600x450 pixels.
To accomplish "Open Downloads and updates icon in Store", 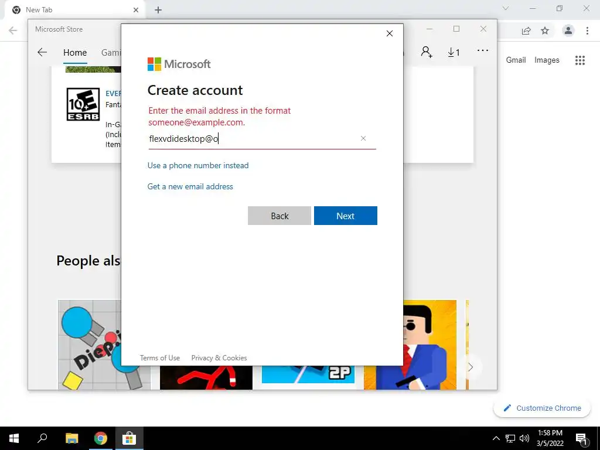I will pos(454,52).
